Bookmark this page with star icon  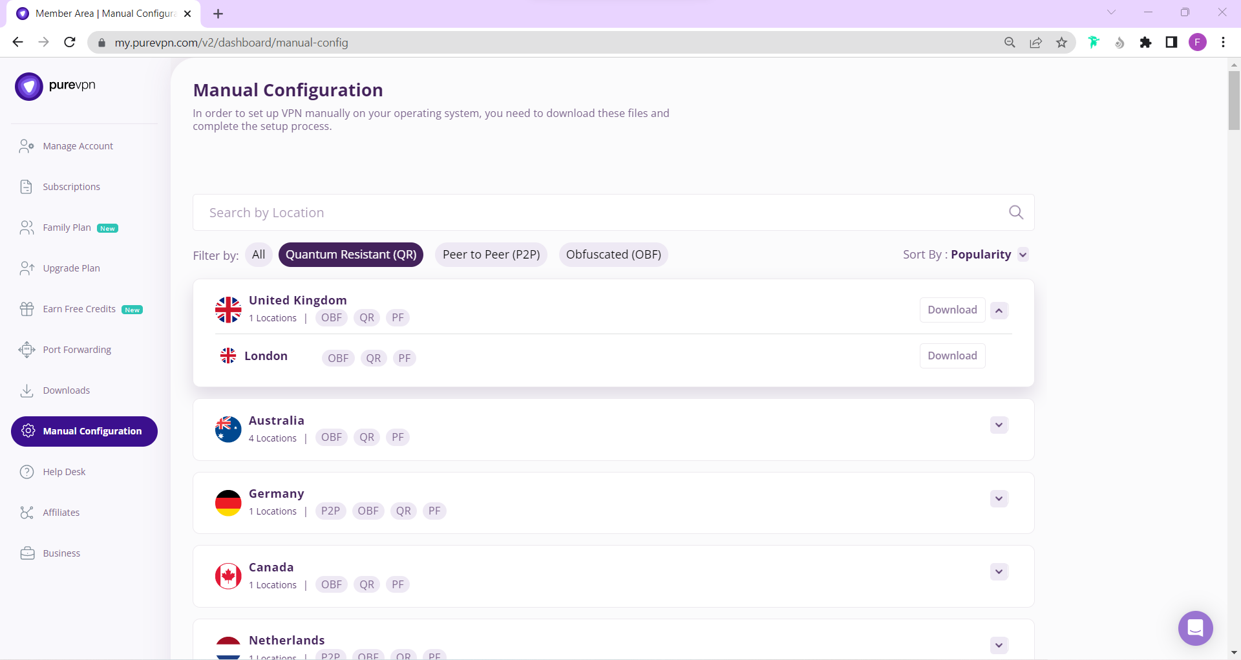click(x=1061, y=43)
